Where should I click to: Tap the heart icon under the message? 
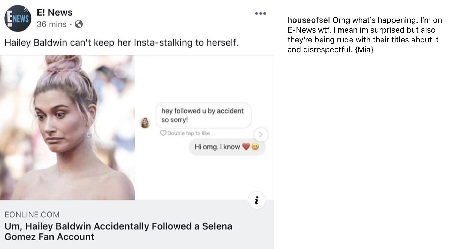click(x=163, y=133)
